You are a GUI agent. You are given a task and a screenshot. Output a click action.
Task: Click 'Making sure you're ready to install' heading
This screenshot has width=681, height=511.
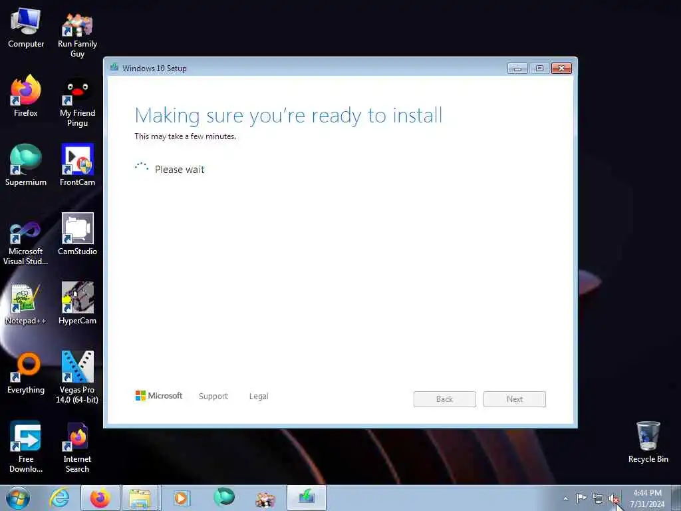289,116
